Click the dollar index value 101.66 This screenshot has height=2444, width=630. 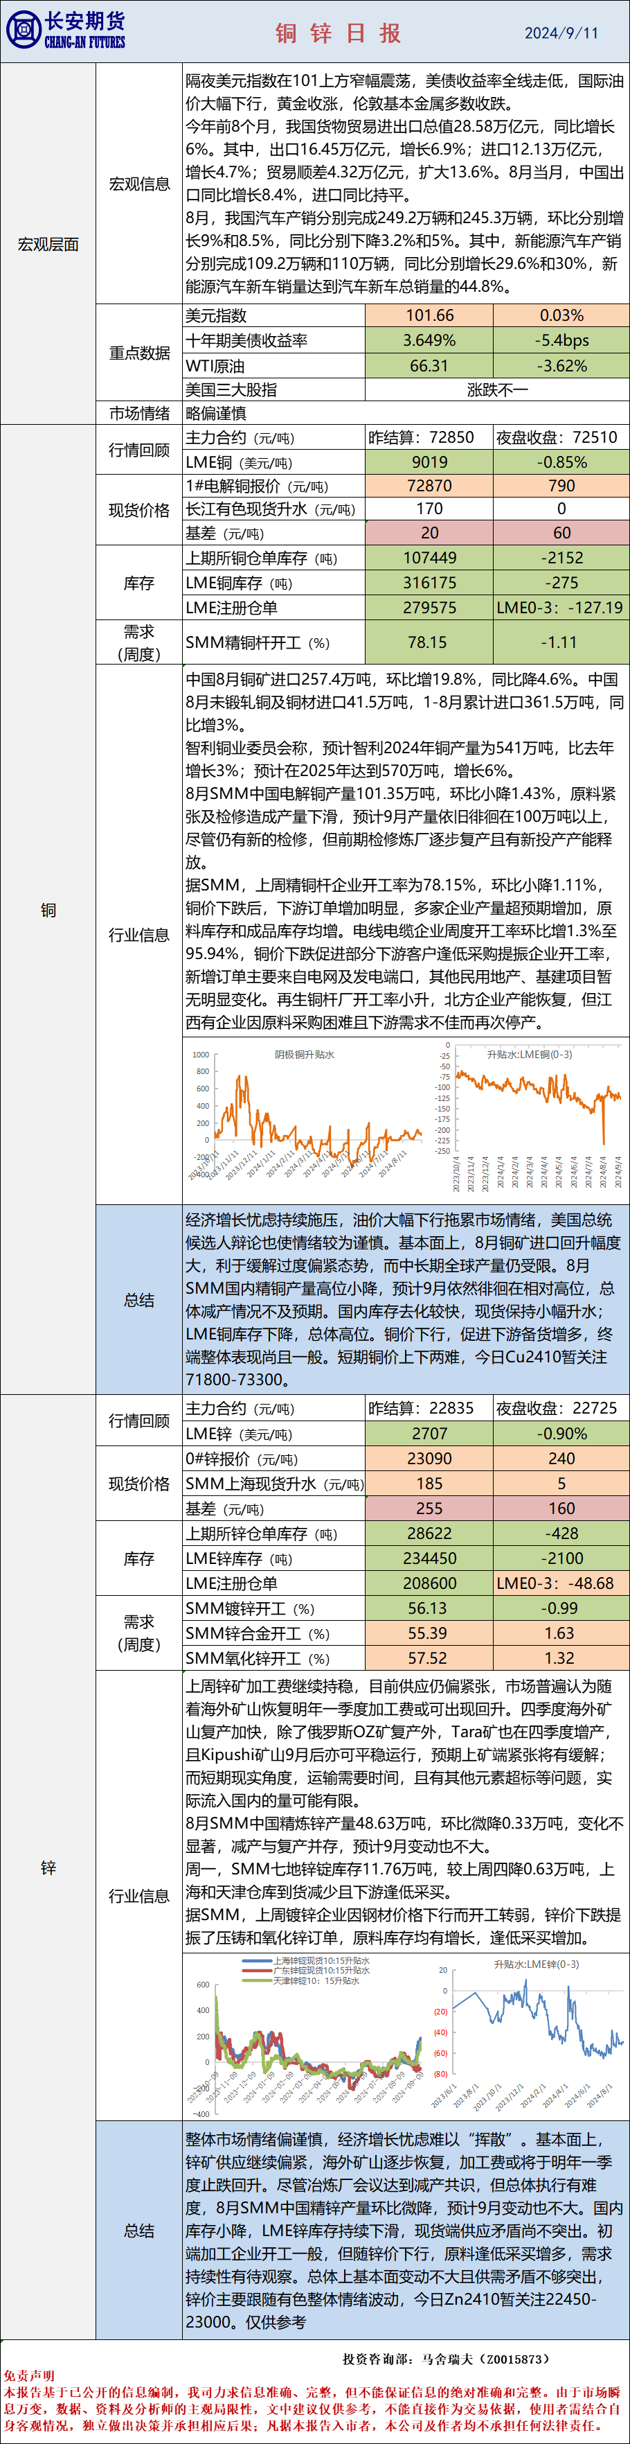[429, 316]
